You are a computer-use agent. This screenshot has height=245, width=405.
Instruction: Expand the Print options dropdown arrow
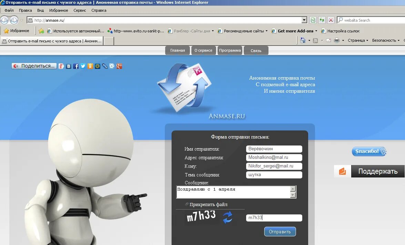[343, 41]
